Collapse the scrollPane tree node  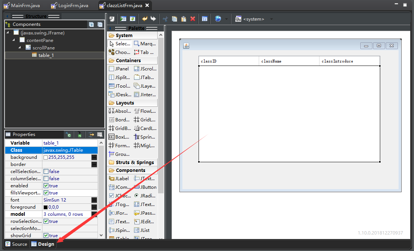(x=20, y=47)
